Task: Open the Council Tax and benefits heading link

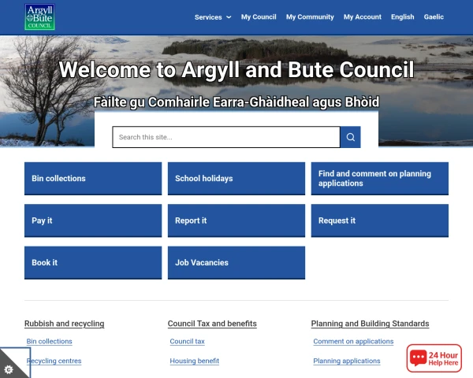Action: point(212,324)
